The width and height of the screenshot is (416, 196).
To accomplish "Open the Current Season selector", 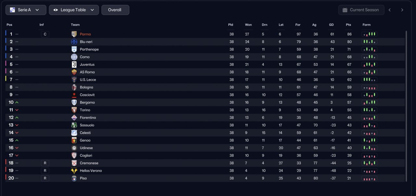I will tap(361, 10).
